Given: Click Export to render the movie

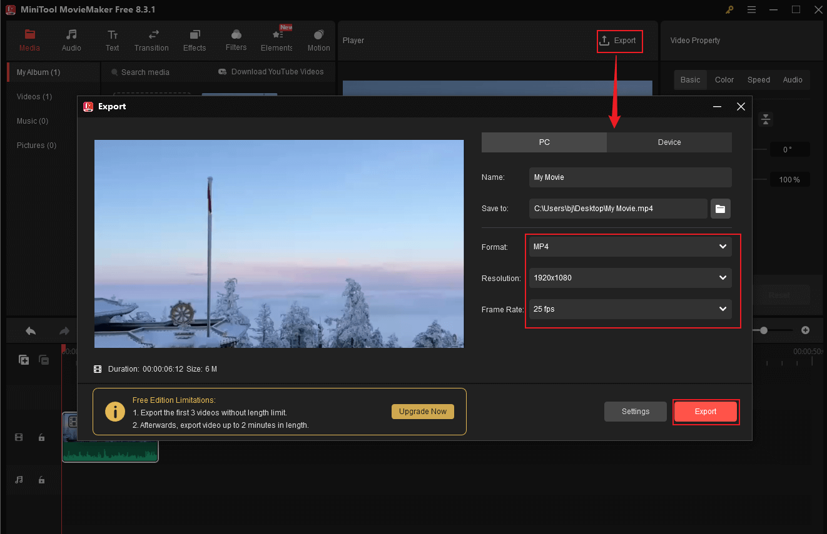Looking at the screenshot, I should pyautogui.click(x=706, y=412).
